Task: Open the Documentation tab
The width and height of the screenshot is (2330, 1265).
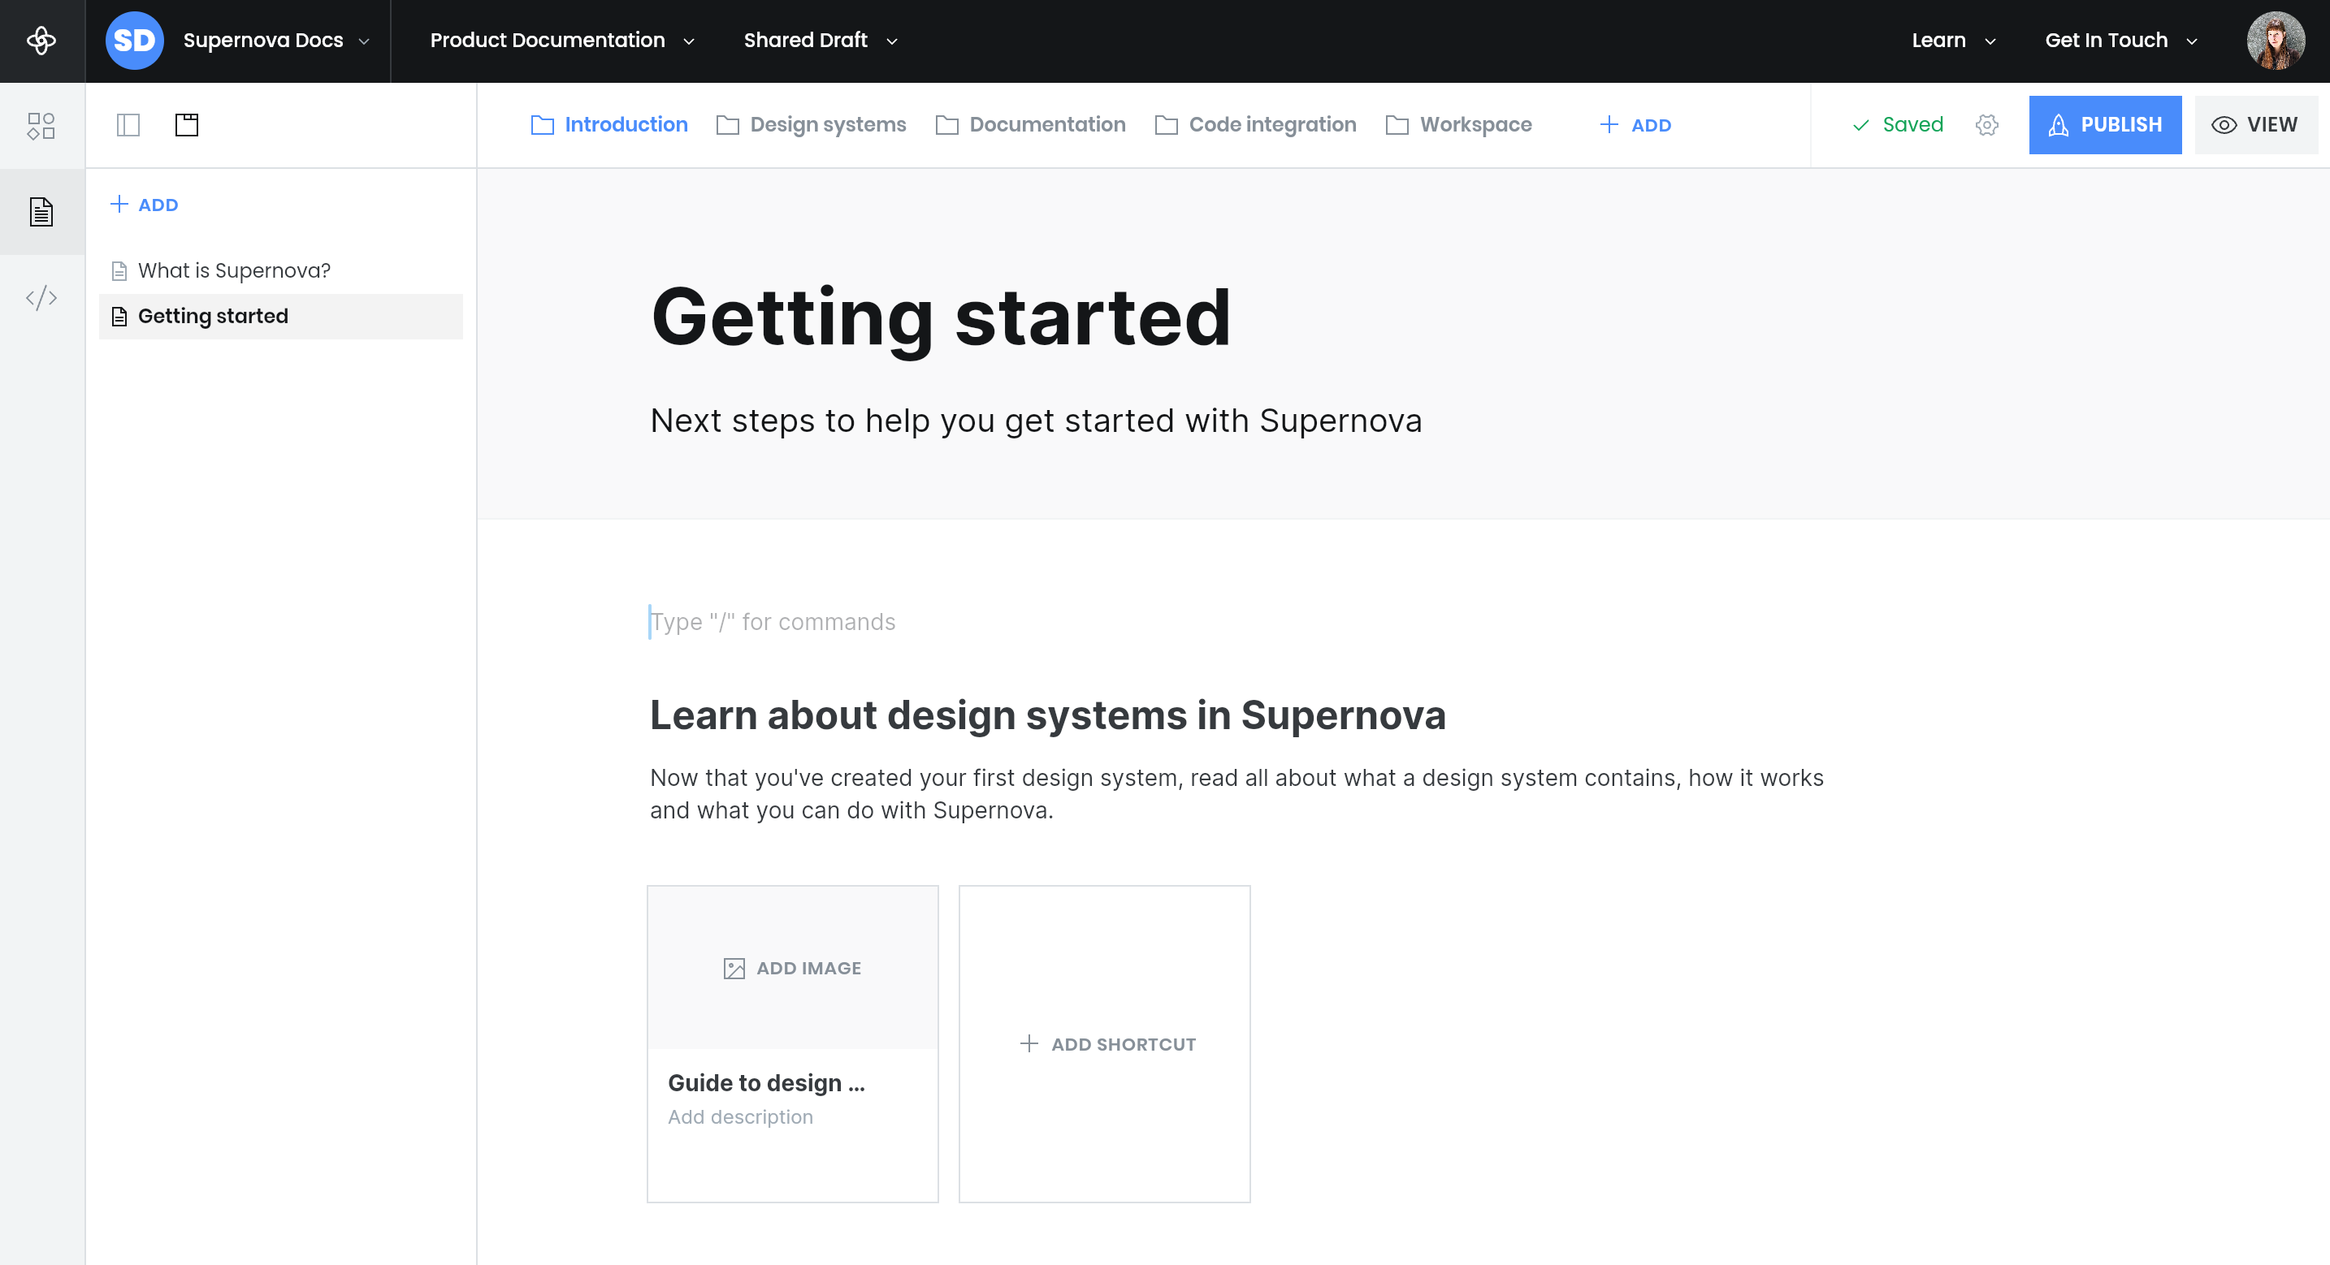Action: (x=1030, y=125)
